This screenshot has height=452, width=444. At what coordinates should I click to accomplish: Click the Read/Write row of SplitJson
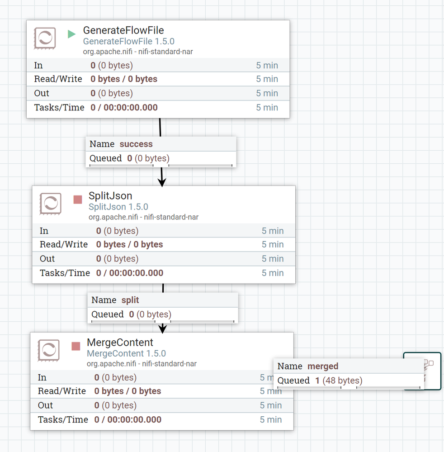[164, 244]
